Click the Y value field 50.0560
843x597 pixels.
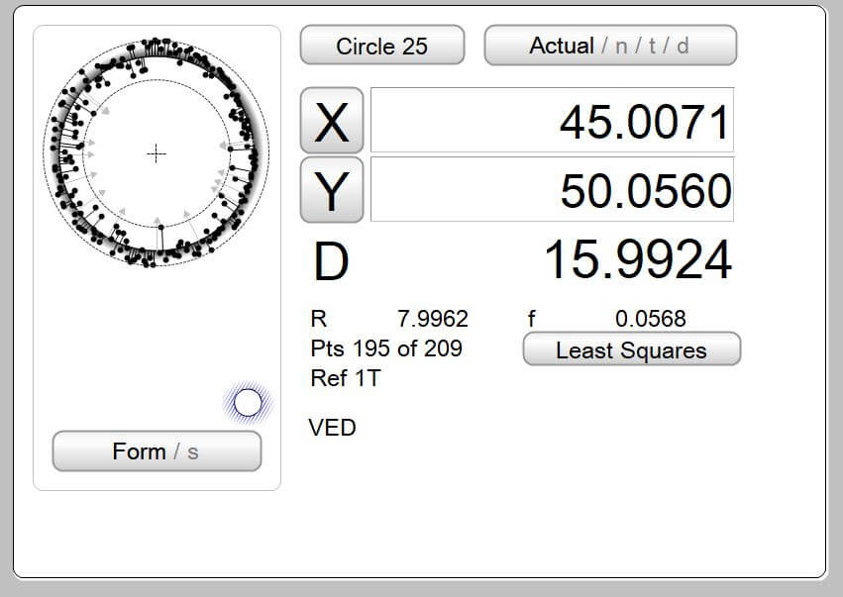click(x=552, y=190)
